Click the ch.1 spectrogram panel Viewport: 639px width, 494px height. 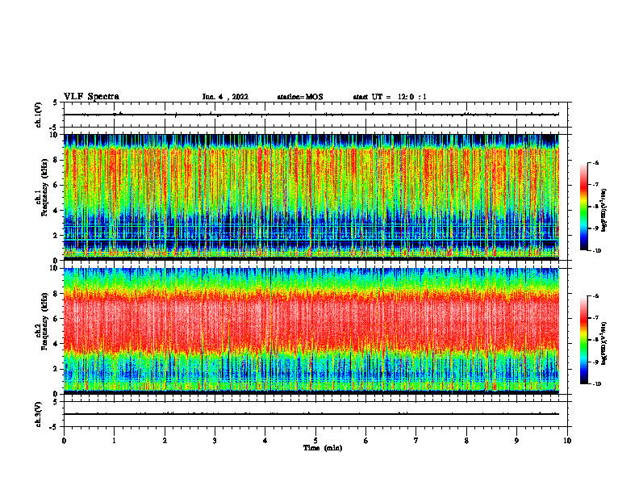coord(311,197)
